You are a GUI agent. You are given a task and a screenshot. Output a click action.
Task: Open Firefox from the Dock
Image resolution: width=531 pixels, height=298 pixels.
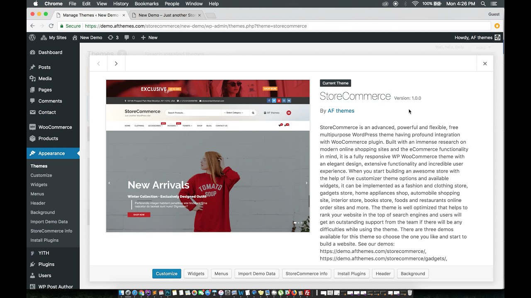point(294,293)
